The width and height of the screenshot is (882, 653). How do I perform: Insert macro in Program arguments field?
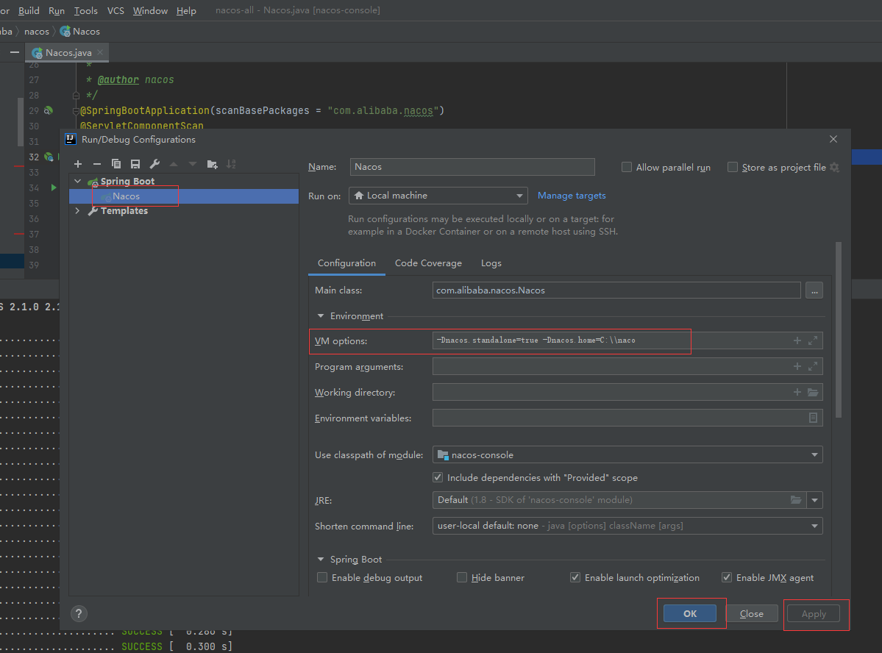click(x=797, y=366)
